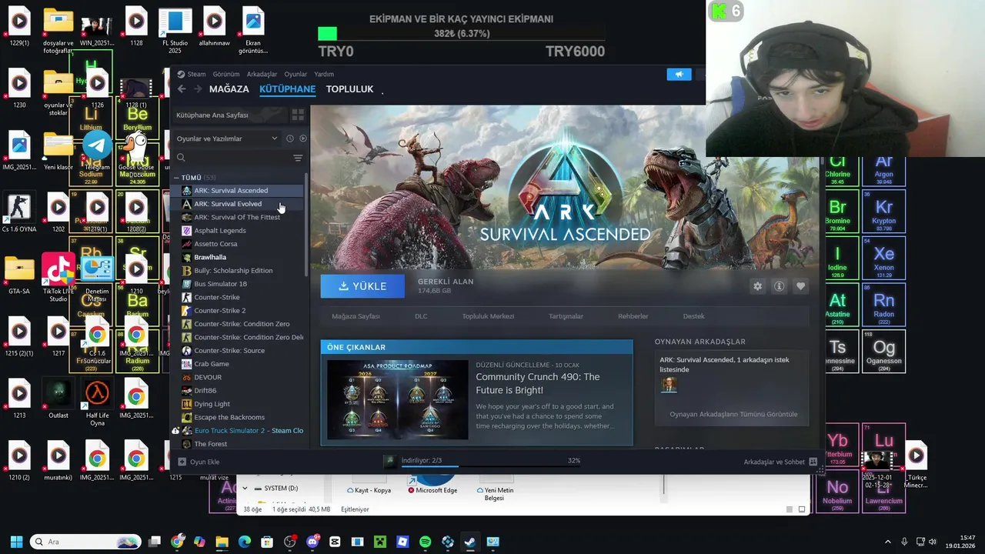This screenshot has width=985, height=554.
Task: Open the Arkadaşlar menu
Action: [x=262, y=75]
